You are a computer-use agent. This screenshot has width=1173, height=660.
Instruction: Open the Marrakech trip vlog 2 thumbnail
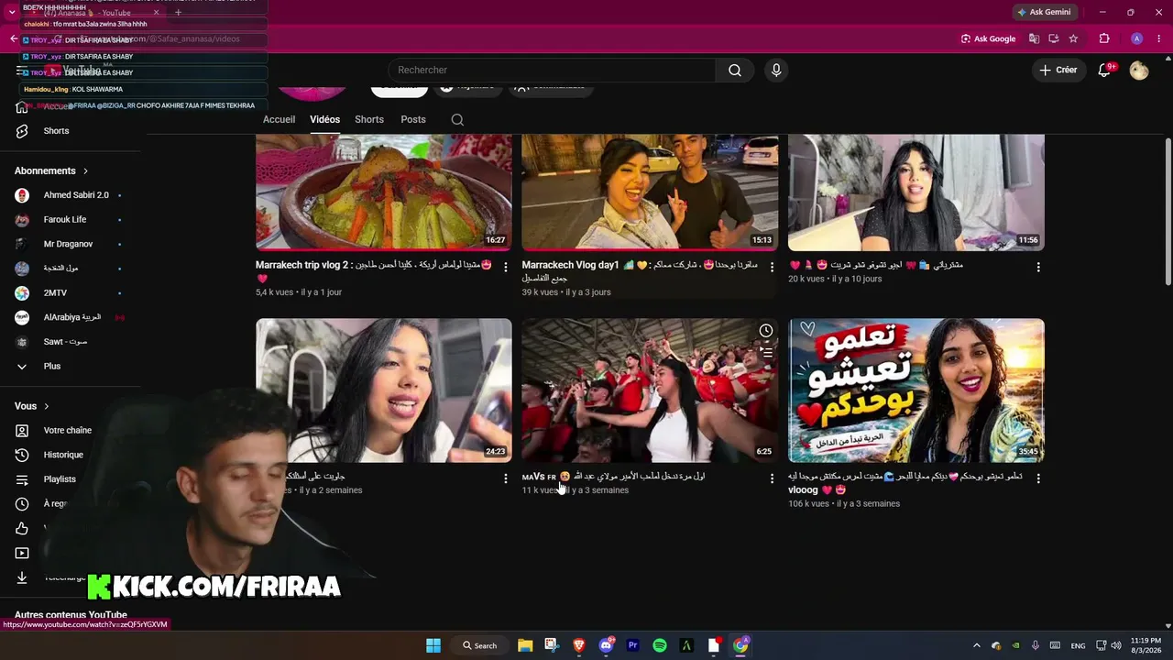[x=384, y=192]
